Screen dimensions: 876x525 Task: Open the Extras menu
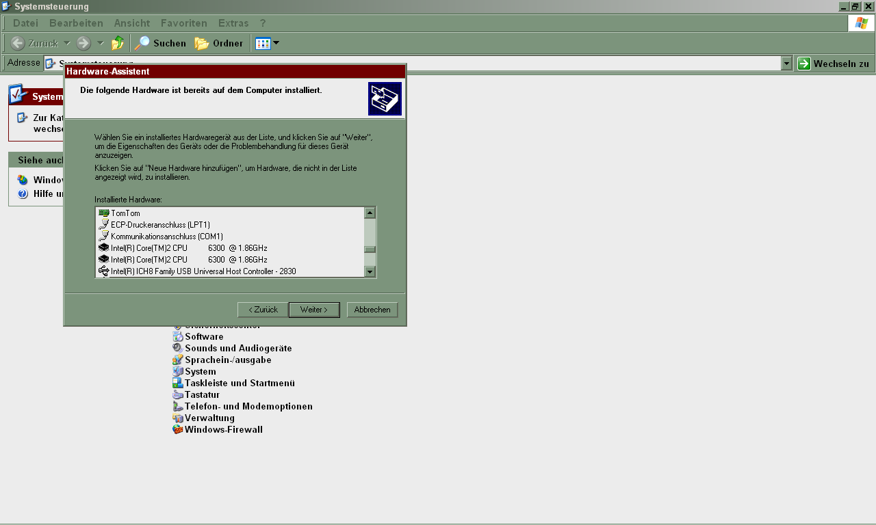click(233, 23)
